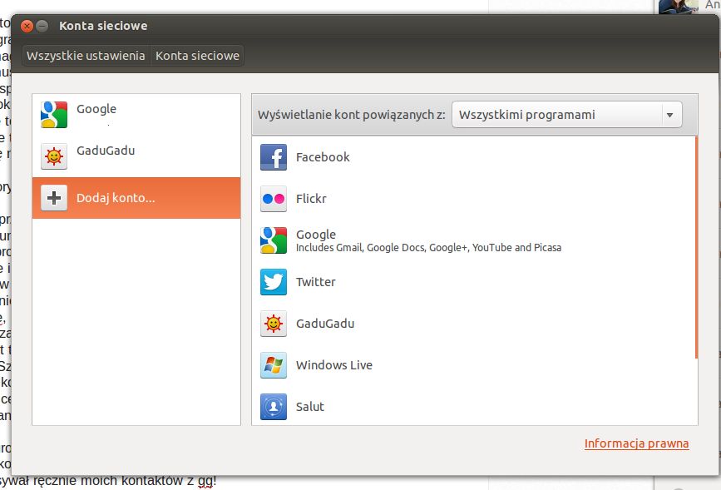Click the Flickr dots icon
The height and width of the screenshot is (490, 721).
click(274, 199)
